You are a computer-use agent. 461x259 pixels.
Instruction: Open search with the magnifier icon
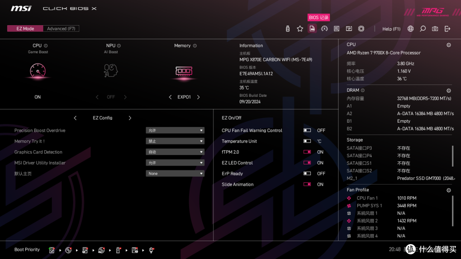[x=423, y=29]
